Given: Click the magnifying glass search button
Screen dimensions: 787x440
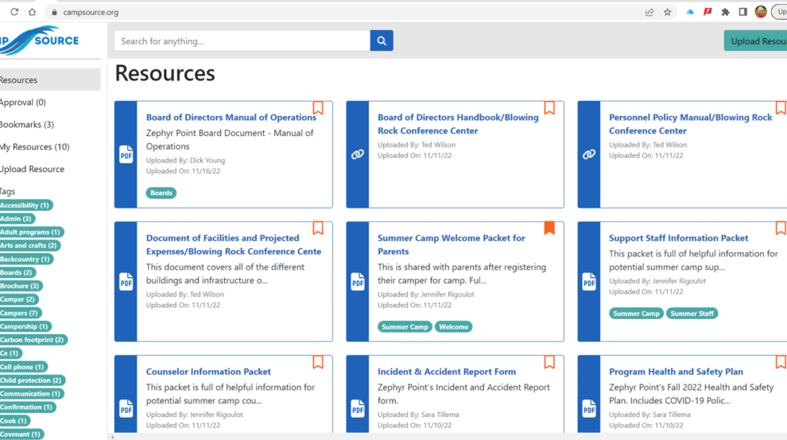Looking at the screenshot, I should [x=382, y=41].
